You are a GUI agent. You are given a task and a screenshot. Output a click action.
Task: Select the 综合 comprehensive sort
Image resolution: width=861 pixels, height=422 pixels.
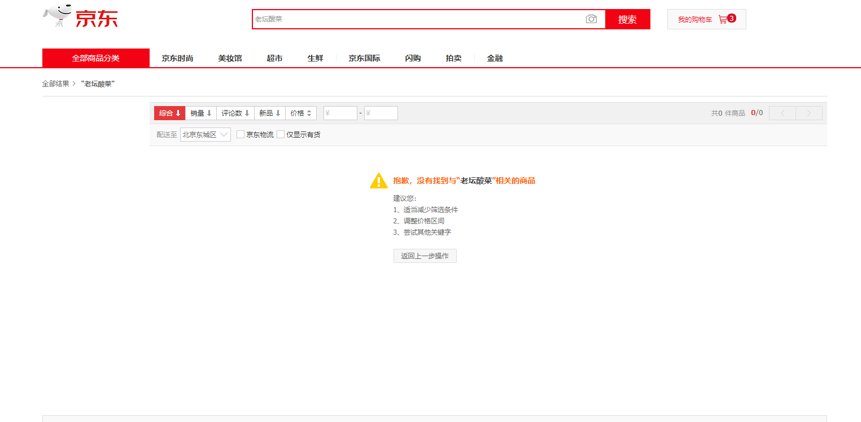[169, 113]
